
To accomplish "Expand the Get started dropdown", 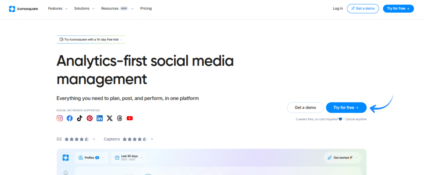I will [342, 158].
